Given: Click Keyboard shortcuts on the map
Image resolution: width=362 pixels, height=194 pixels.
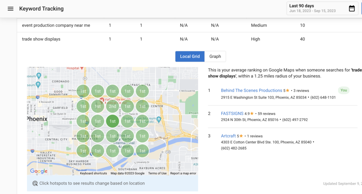Looking at the screenshot, I should [93, 173].
